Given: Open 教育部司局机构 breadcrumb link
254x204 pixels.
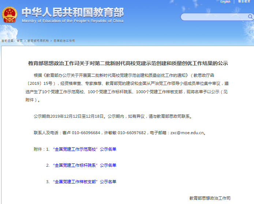Looking at the screenshot, I should pyautogui.click(x=38, y=41).
